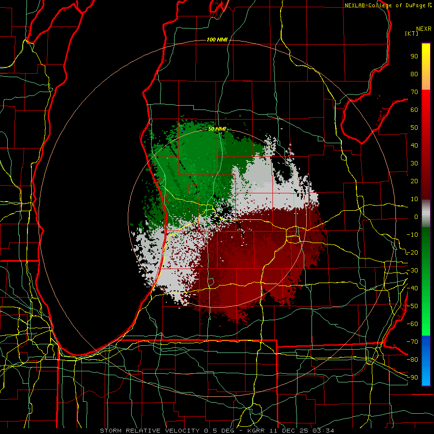The height and width of the screenshot is (434, 434).
Task: Click the 60 value on velocity scale
Action: [414, 109]
